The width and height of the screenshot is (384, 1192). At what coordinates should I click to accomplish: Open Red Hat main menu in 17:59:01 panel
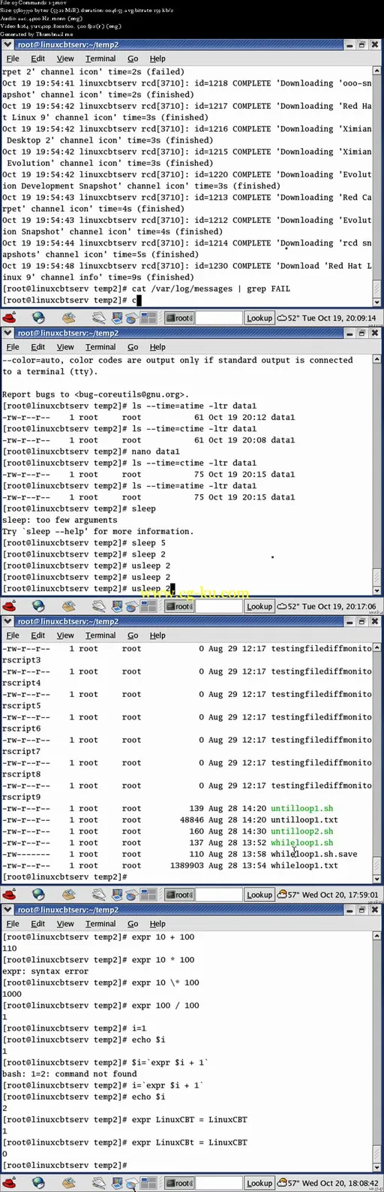point(9,895)
